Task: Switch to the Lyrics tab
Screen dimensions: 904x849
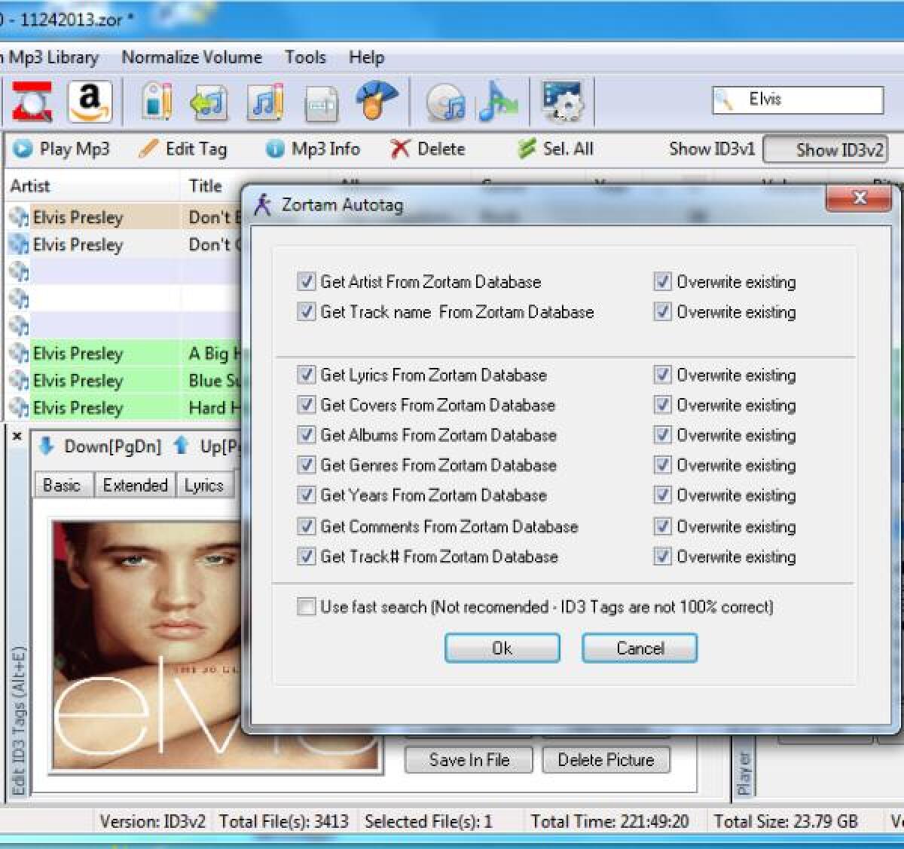Action: pyautogui.click(x=204, y=485)
